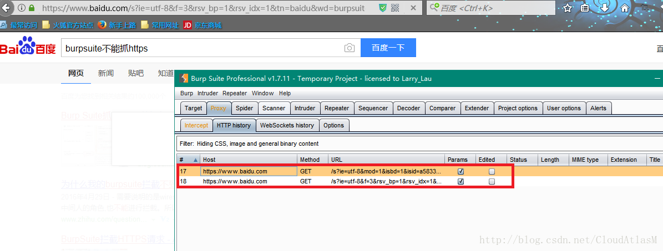Click the green shield security icon
The height and width of the screenshot is (251, 663).
pyautogui.click(x=382, y=8)
